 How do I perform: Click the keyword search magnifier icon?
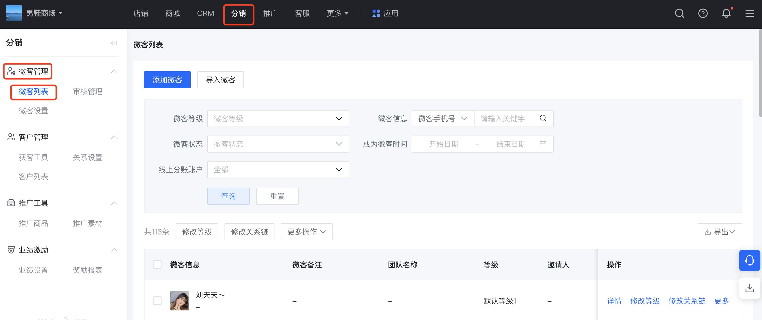click(x=543, y=119)
